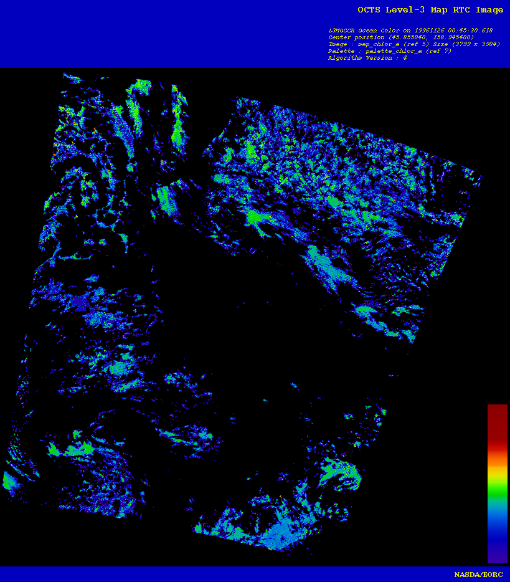Click the L3MOCCR Ocean Color date line

coord(410,31)
